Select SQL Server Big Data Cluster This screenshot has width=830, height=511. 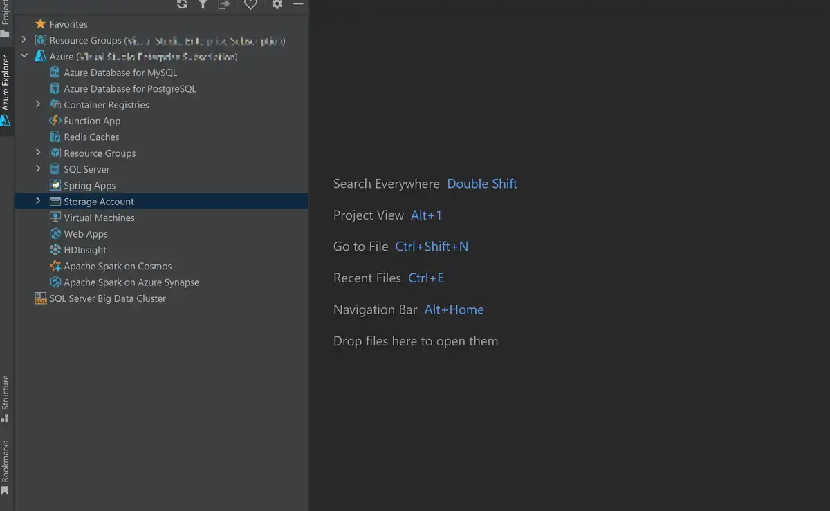point(108,298)
